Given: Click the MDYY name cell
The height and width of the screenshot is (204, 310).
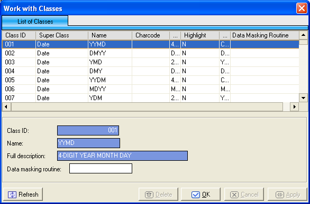Looking at the screenshot, I should pyautogui.click(x=110, y=89).
